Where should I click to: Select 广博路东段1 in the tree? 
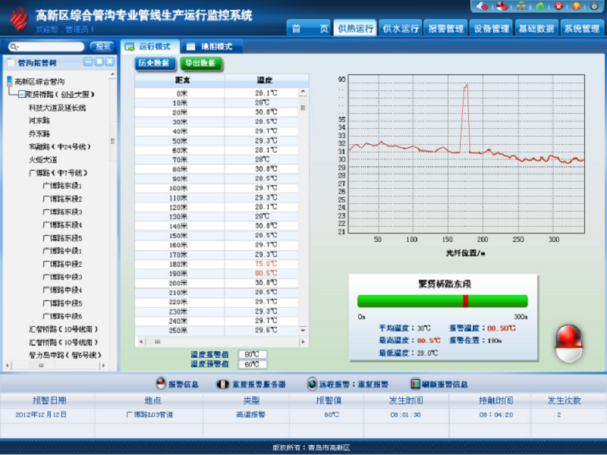tap(62, 186)
